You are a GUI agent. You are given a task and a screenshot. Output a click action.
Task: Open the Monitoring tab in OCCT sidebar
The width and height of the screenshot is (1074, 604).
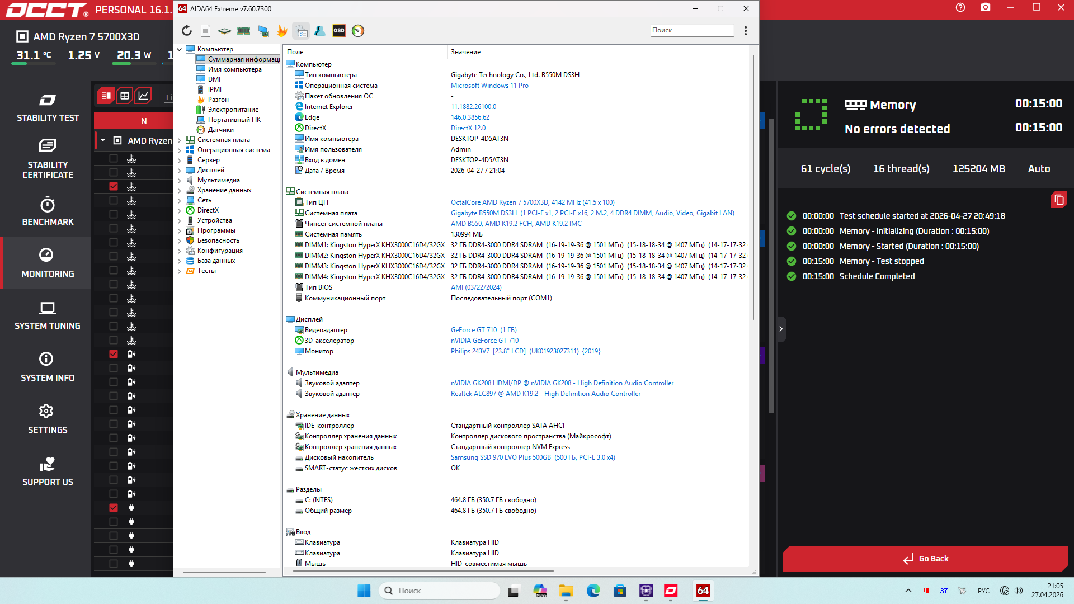pyautogui.click(x=48, y=263)
